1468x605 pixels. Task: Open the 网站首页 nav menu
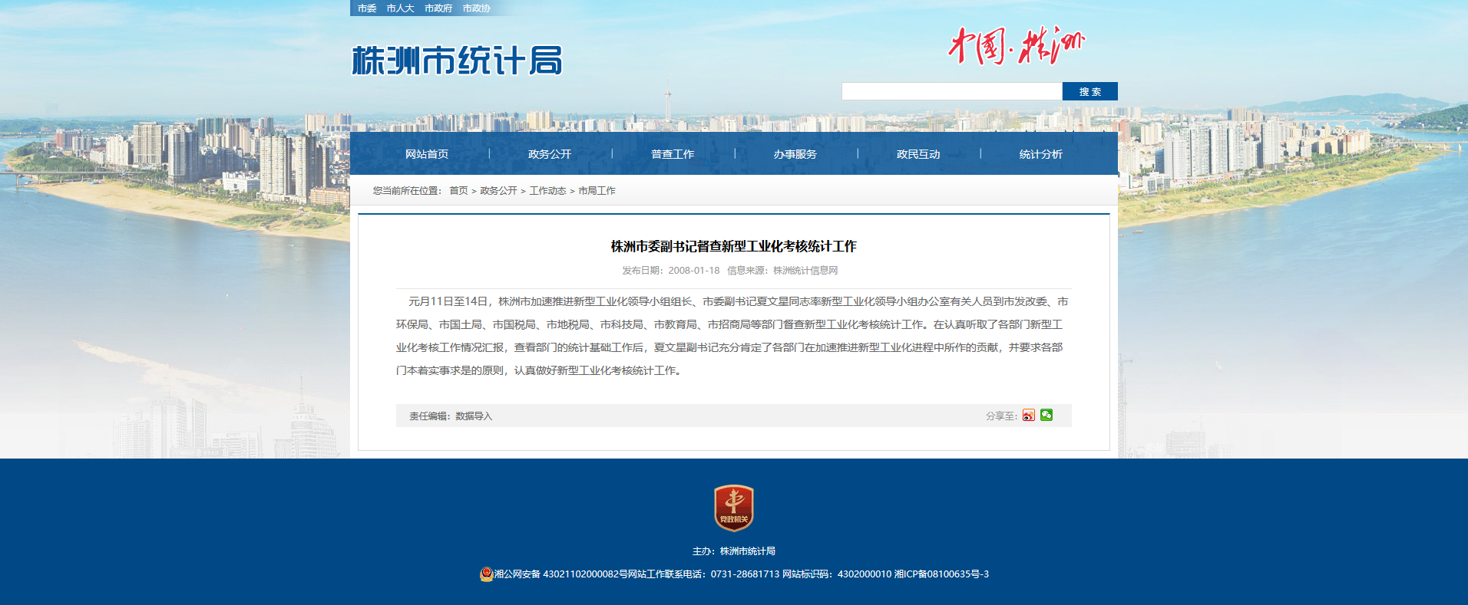[x=427, y=154]
